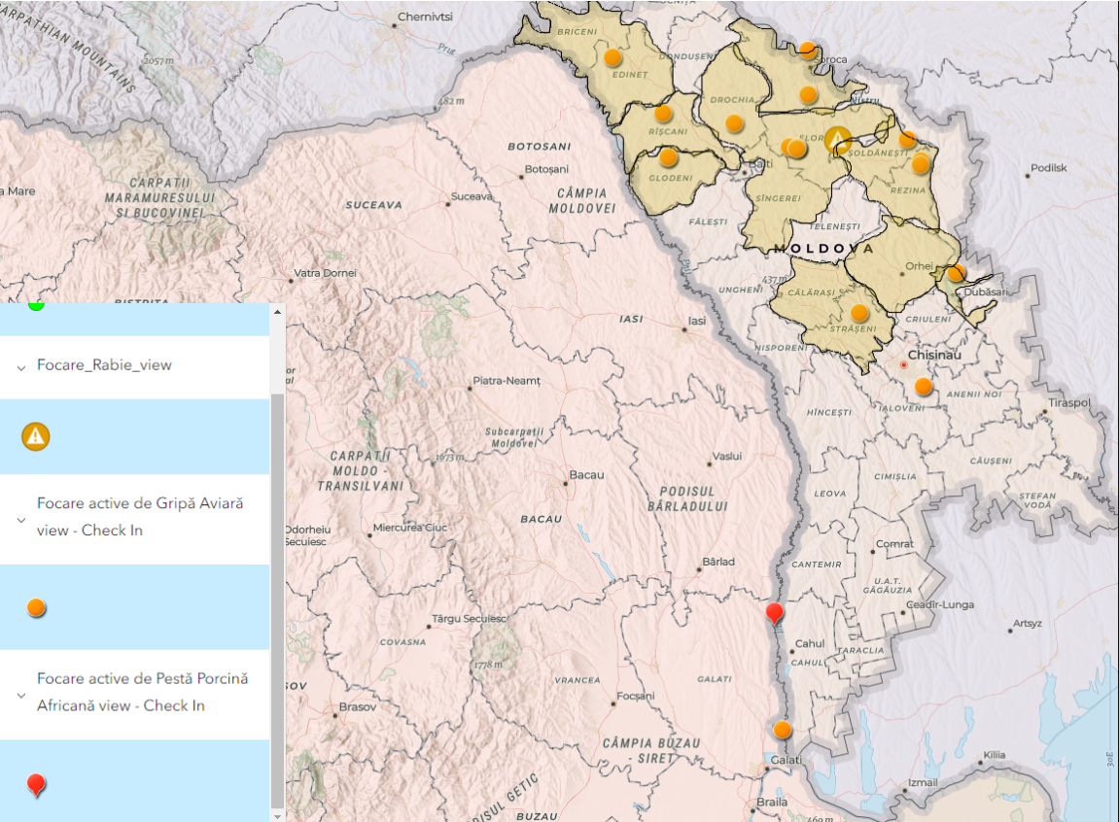This screenshot has width=1119, height=822.
Task: Click the Chisinau city label on the map
Action: pyautogui.click(x=936, y=356)
